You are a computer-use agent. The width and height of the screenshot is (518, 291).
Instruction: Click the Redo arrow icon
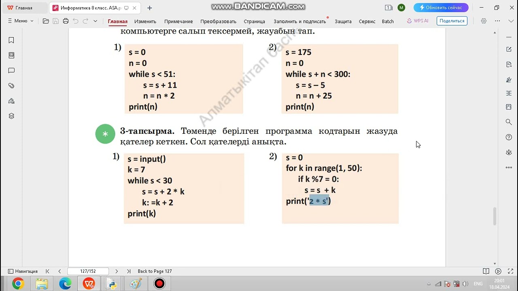[x=85, y=21]
